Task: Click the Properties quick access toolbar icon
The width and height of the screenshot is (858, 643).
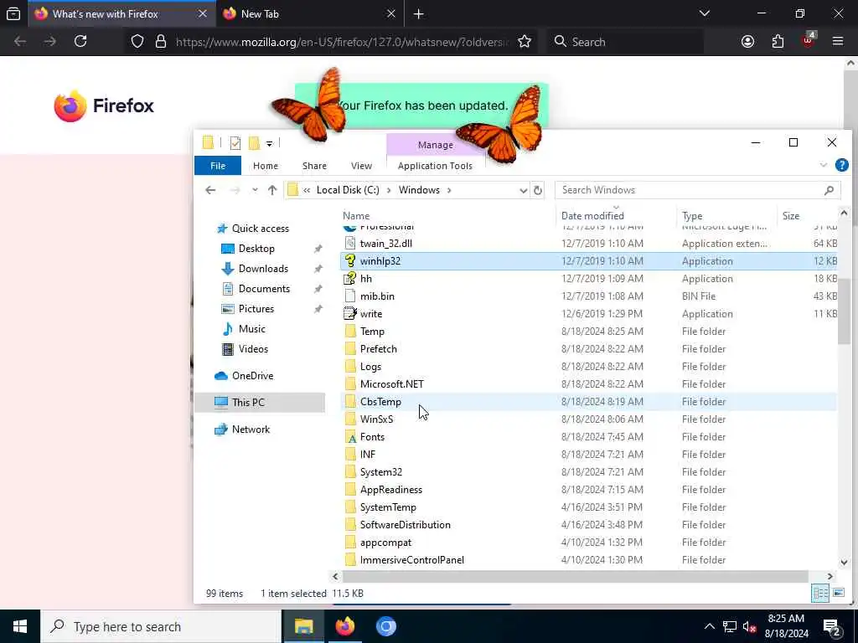Action: pyautogui.click(x=235, y=143)
